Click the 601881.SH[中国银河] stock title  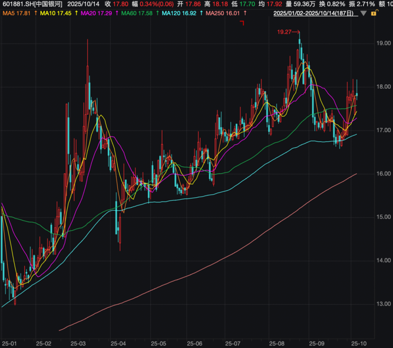pos(32,4)
